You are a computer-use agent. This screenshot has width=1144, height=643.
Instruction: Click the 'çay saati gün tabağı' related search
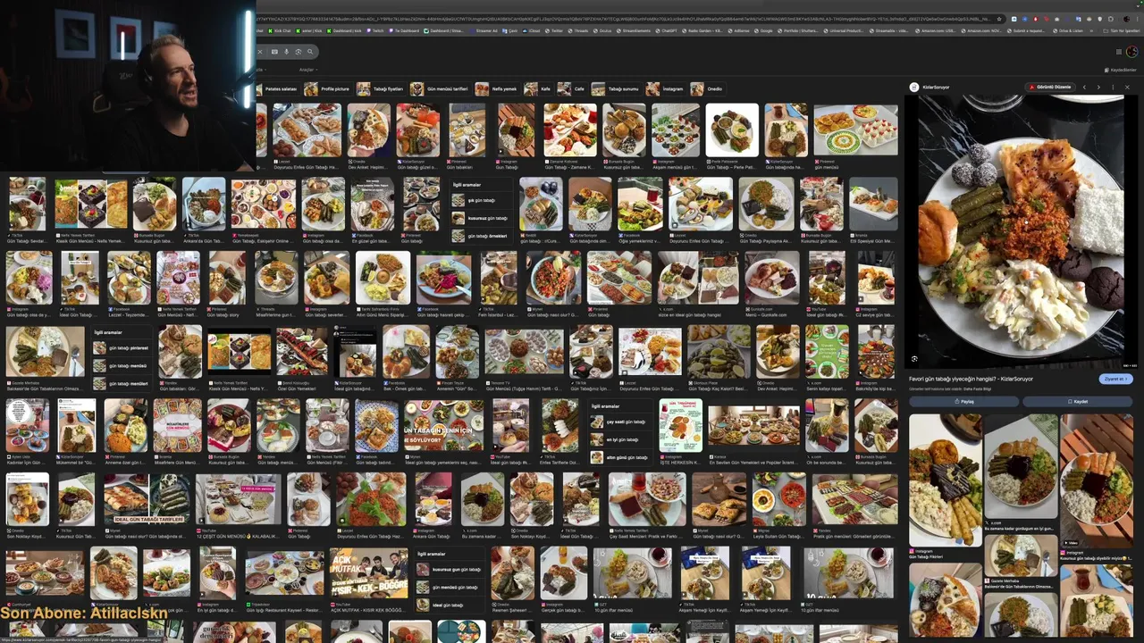619,422
